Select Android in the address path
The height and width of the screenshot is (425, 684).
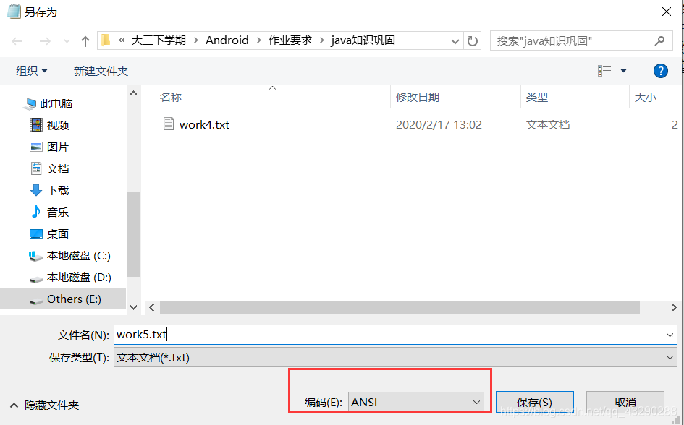click(x=227, y=40)
